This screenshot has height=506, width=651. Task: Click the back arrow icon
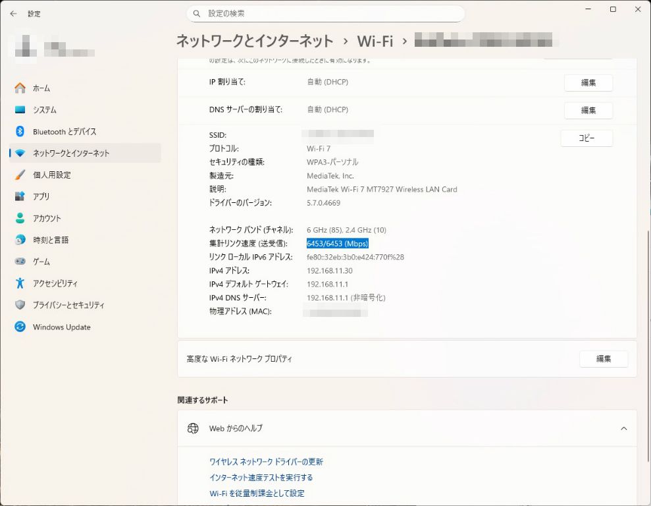13,14
